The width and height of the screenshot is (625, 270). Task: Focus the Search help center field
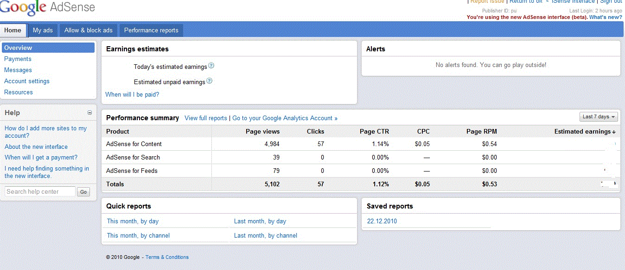40,191
